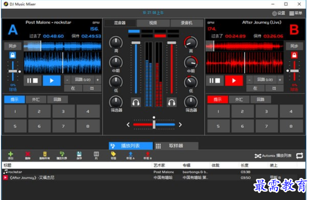This screenshot has height=200, width=311.
Task: Select deck B loop (回路) tab
Action: click(x=261, y=99)
